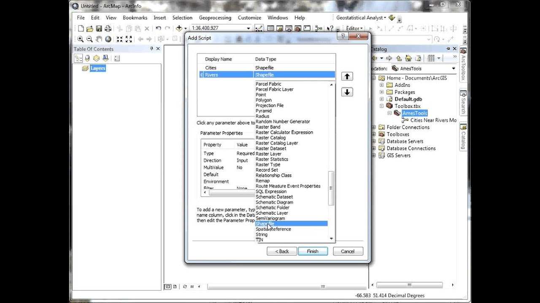The width and height of the screenshot is (540, 303).
Task: Open the Editor dropdown menu
Action: click(354, 29)
